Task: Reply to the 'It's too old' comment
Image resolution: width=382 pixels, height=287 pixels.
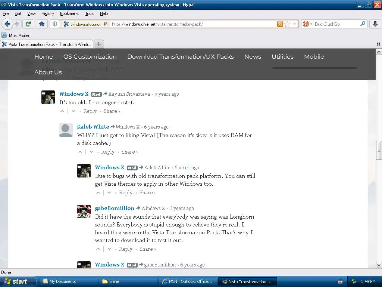Action: (x=90, y=111)
